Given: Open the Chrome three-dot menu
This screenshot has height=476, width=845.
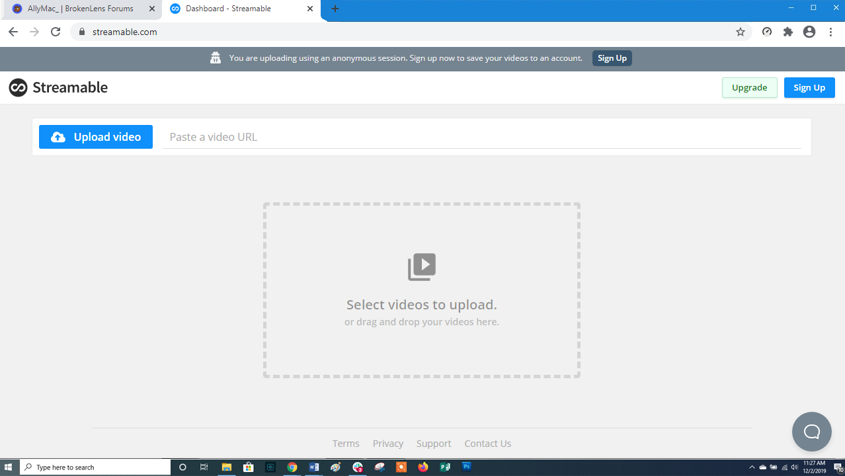Looking at the screenshot, I should coord(830,32).
